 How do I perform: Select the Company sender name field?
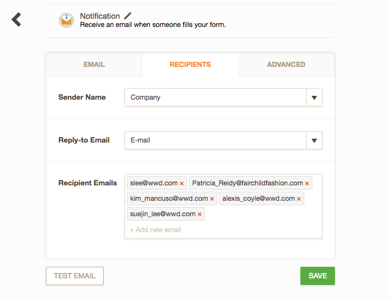pyautogui.click(x=215, y=97)
